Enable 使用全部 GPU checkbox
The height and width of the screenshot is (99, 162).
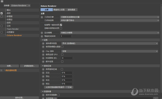click(62, 54)
